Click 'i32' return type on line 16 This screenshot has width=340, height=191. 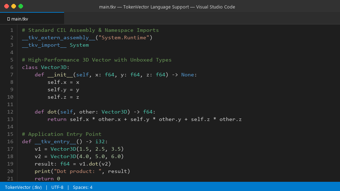click(100, 141)
